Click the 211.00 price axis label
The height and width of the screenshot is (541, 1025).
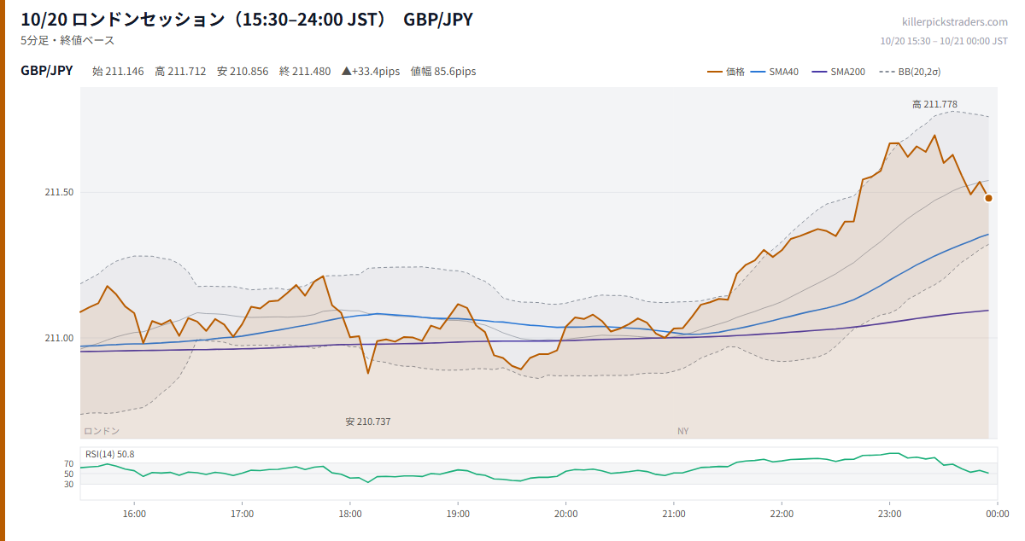(x=59, y=338)
